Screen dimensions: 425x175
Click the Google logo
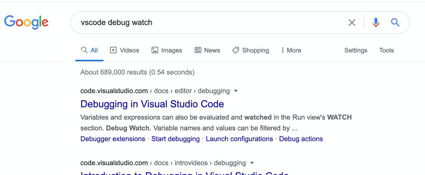pos(26,22)
